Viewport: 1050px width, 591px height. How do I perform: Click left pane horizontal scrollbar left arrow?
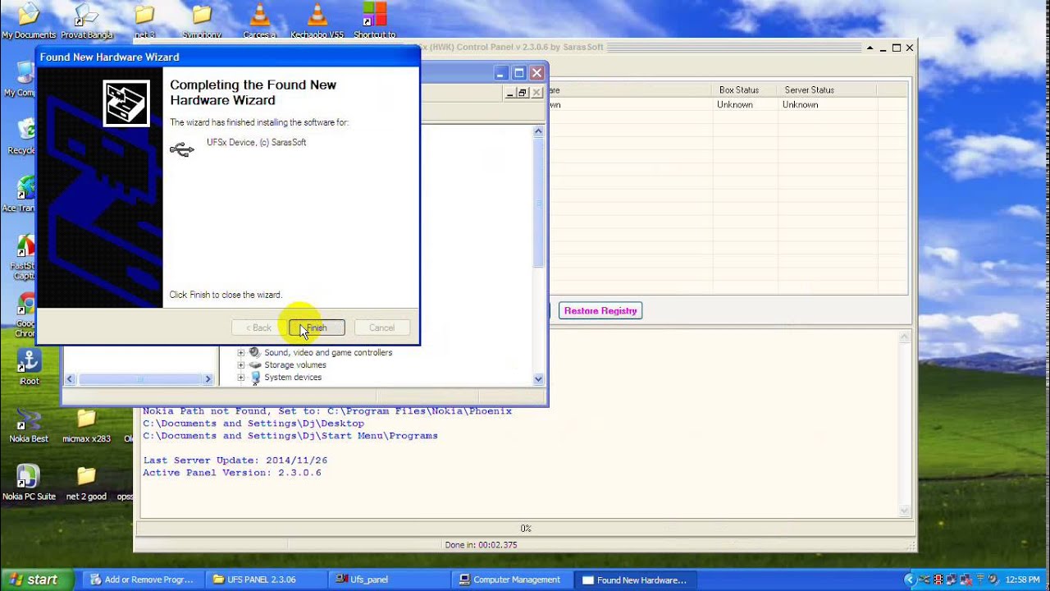tap(70, 378)
